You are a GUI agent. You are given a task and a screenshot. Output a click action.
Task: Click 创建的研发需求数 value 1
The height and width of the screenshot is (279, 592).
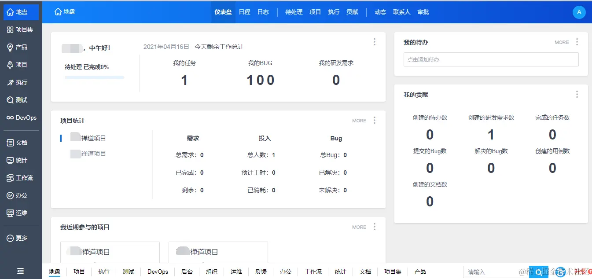coord(491,135)
